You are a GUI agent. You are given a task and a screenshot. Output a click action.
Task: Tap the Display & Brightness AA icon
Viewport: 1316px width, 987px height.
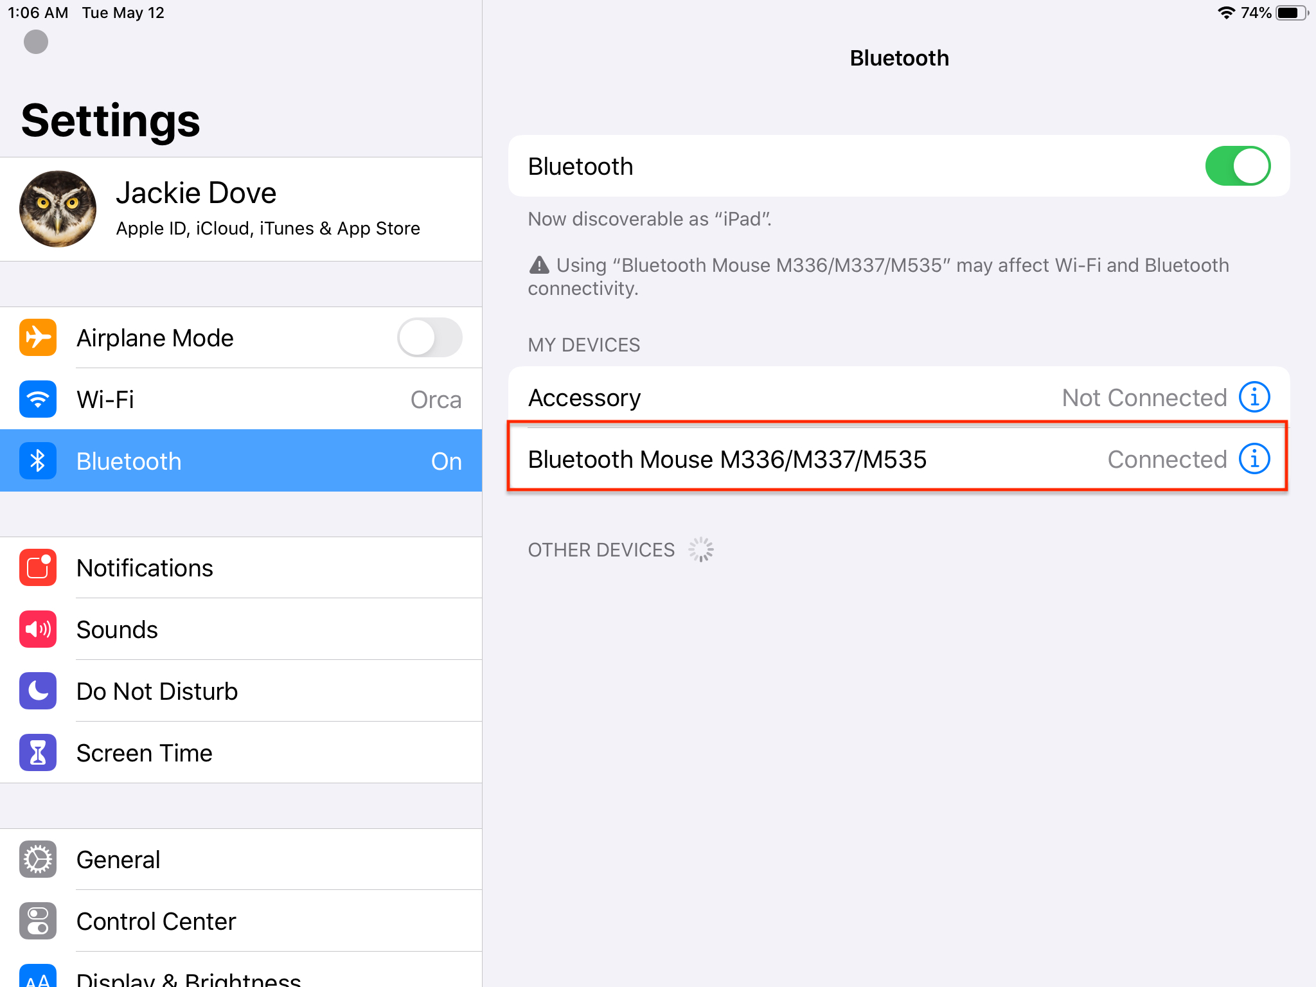click(x=38, y=975)
